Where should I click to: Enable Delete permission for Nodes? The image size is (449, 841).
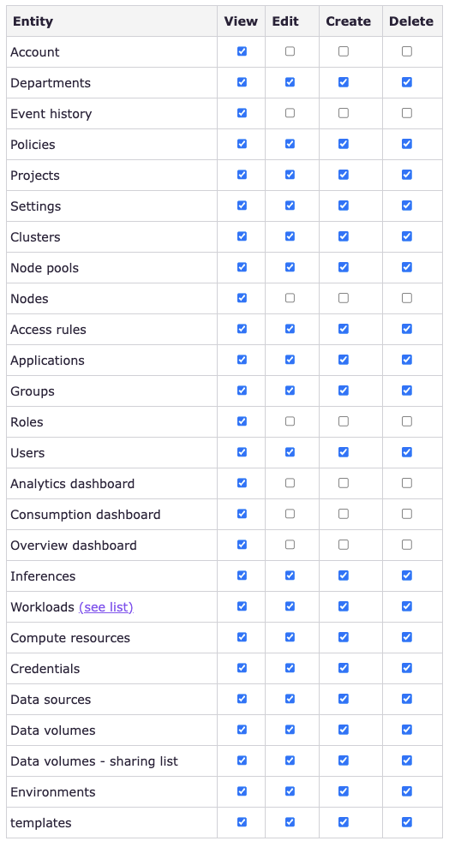[407, 298]
